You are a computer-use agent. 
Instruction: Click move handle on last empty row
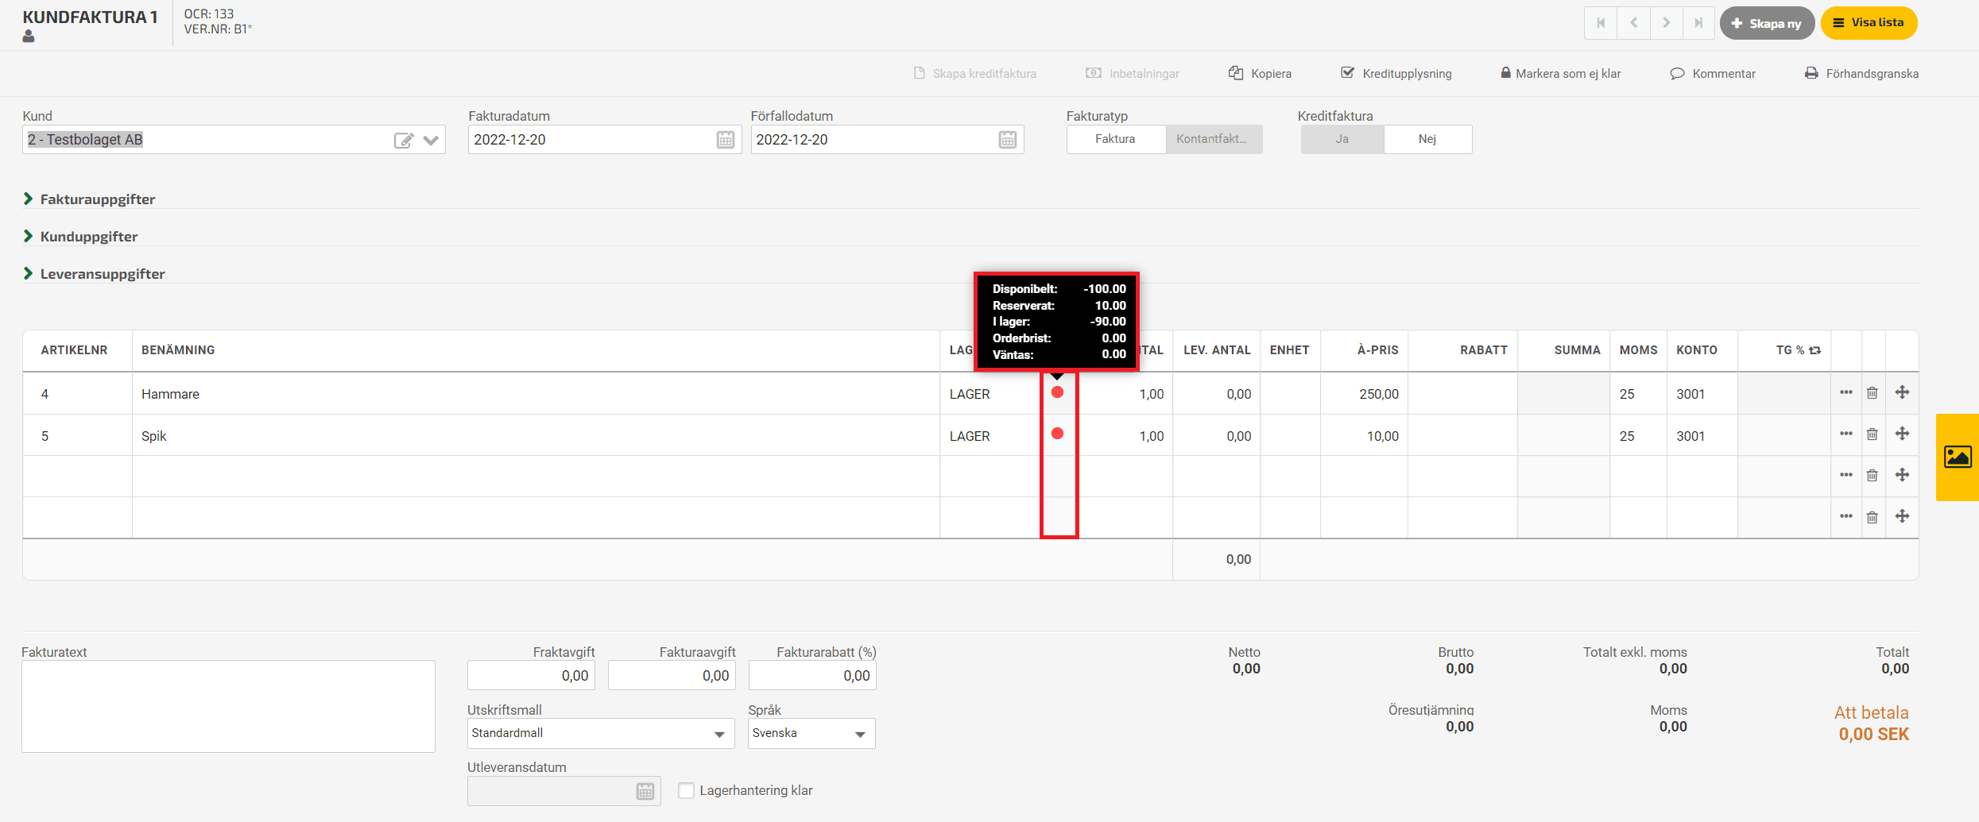[1902, 516]
